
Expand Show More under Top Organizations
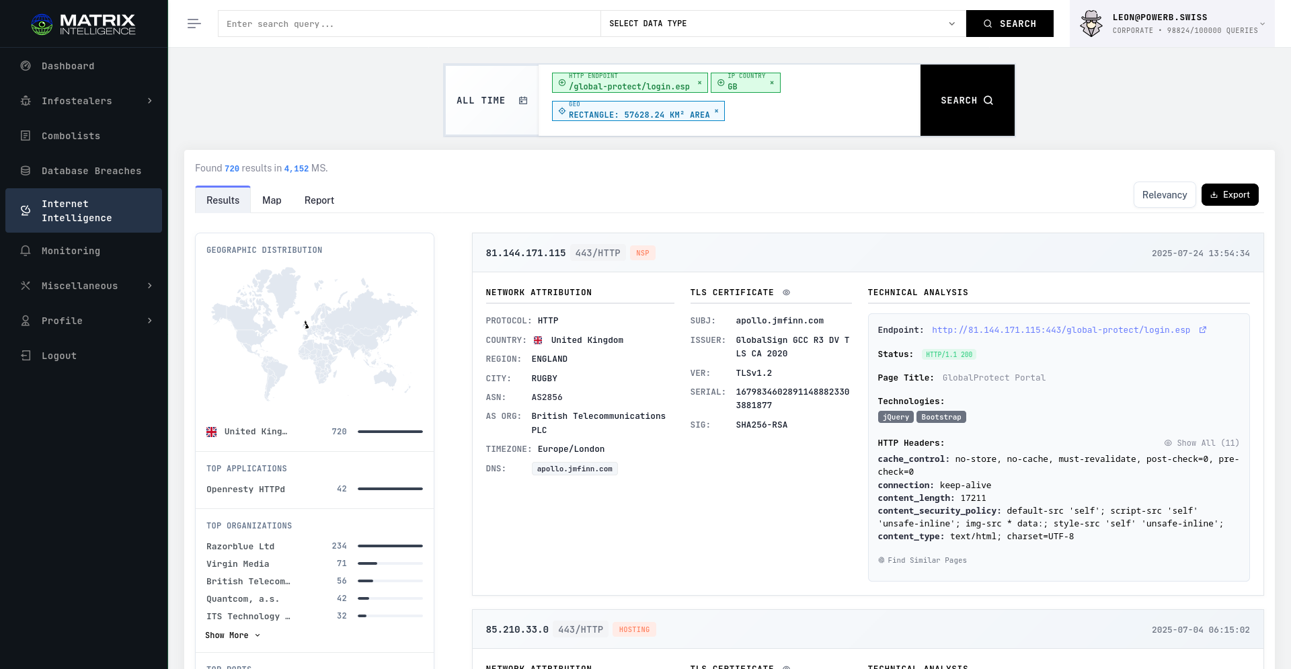coord(232,635)
